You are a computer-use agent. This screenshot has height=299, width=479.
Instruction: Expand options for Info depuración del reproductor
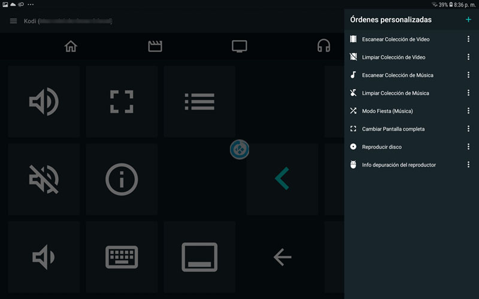(x=468, y=165)
